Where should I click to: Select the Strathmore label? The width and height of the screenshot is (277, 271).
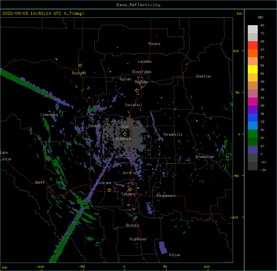click(x=166, y=196)
